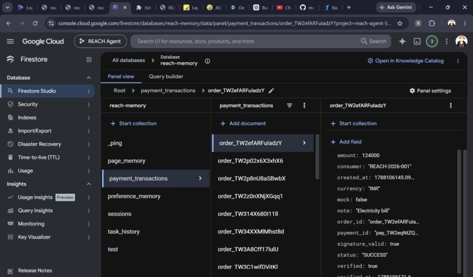The height and width of the screenshot is (277, 473).
Task: View site information icon in address bar
Action: (x=51, y=23)
